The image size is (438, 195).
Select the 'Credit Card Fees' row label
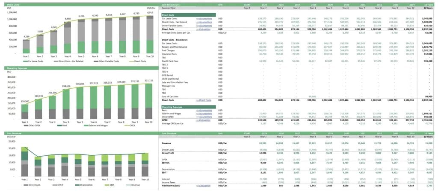170,61
